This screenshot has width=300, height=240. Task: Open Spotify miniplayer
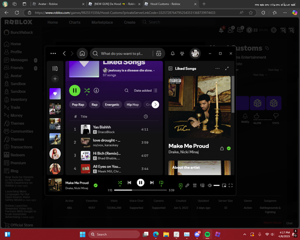click(x=224, y=185)
